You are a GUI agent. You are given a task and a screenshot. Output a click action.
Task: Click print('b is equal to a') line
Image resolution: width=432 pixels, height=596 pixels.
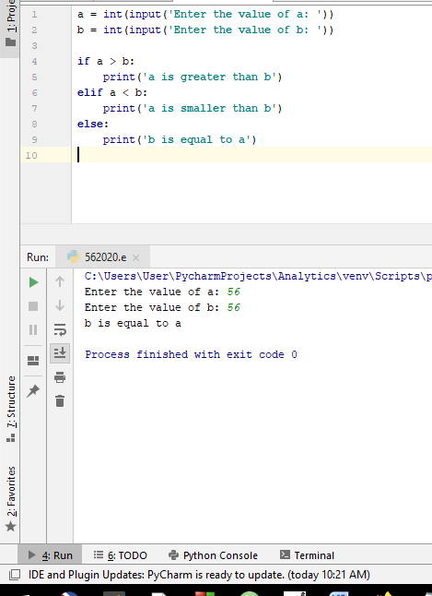pyautogui.click(x=180, y=140)
